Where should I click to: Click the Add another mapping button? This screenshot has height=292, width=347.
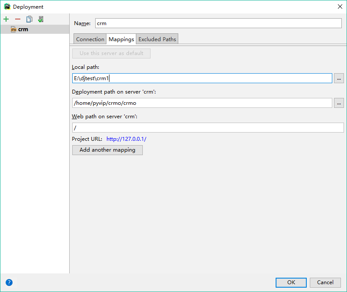[107, 150]
